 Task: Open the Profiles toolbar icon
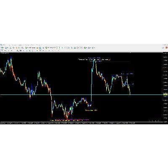6,48
